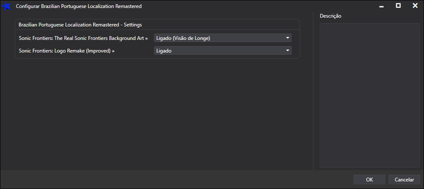Close the configuration window
The image size is (424, 189).
point(415,5)
